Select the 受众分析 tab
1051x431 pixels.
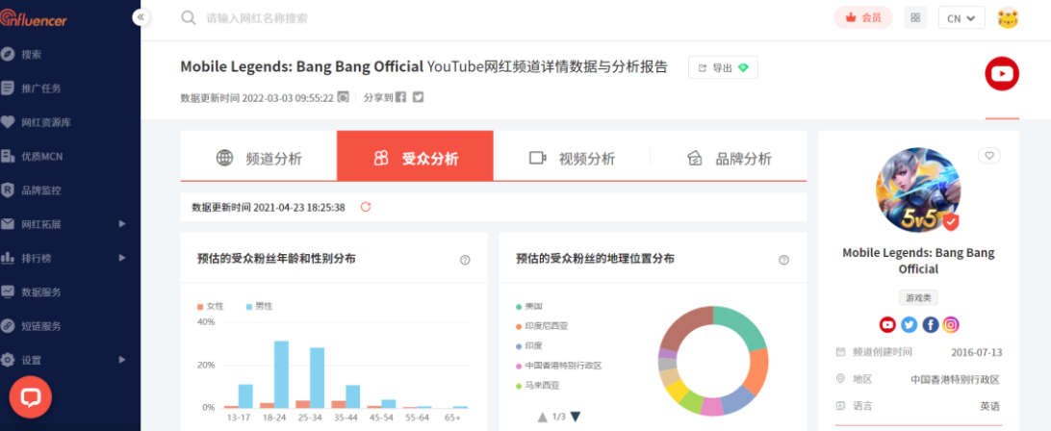click(415, 156)
